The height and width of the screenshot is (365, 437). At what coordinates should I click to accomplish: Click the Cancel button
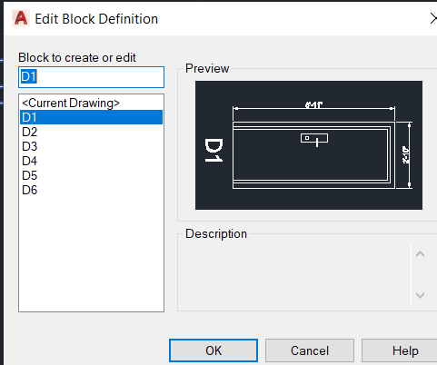pos(310,350)
